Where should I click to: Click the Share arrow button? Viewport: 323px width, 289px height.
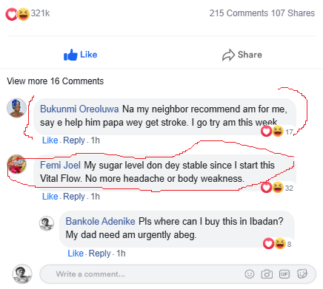(242, 55)
